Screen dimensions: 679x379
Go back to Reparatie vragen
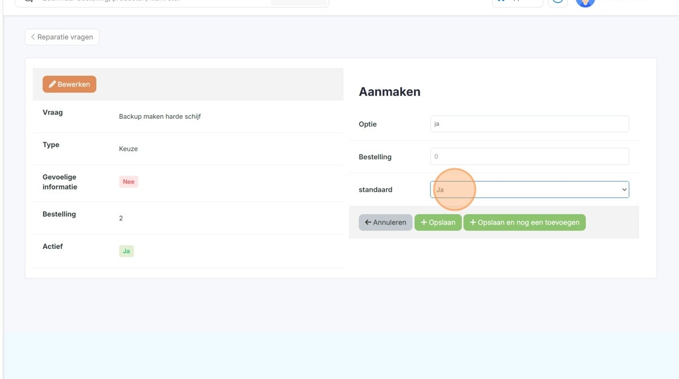coord(62,37)
